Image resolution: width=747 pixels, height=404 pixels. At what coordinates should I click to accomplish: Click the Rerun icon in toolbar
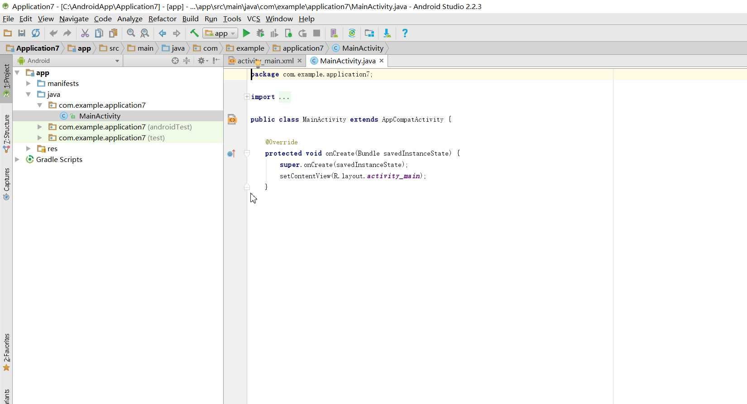pyautogui.click(x=302, y=33)
